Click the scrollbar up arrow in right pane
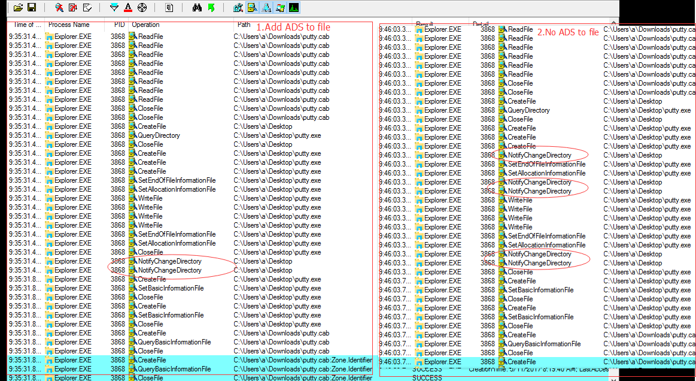 pyautogui.click(x=614, y=23)
